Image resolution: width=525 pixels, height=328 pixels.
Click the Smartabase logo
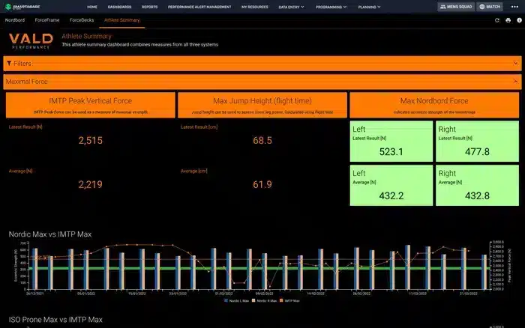pos(22,7)
